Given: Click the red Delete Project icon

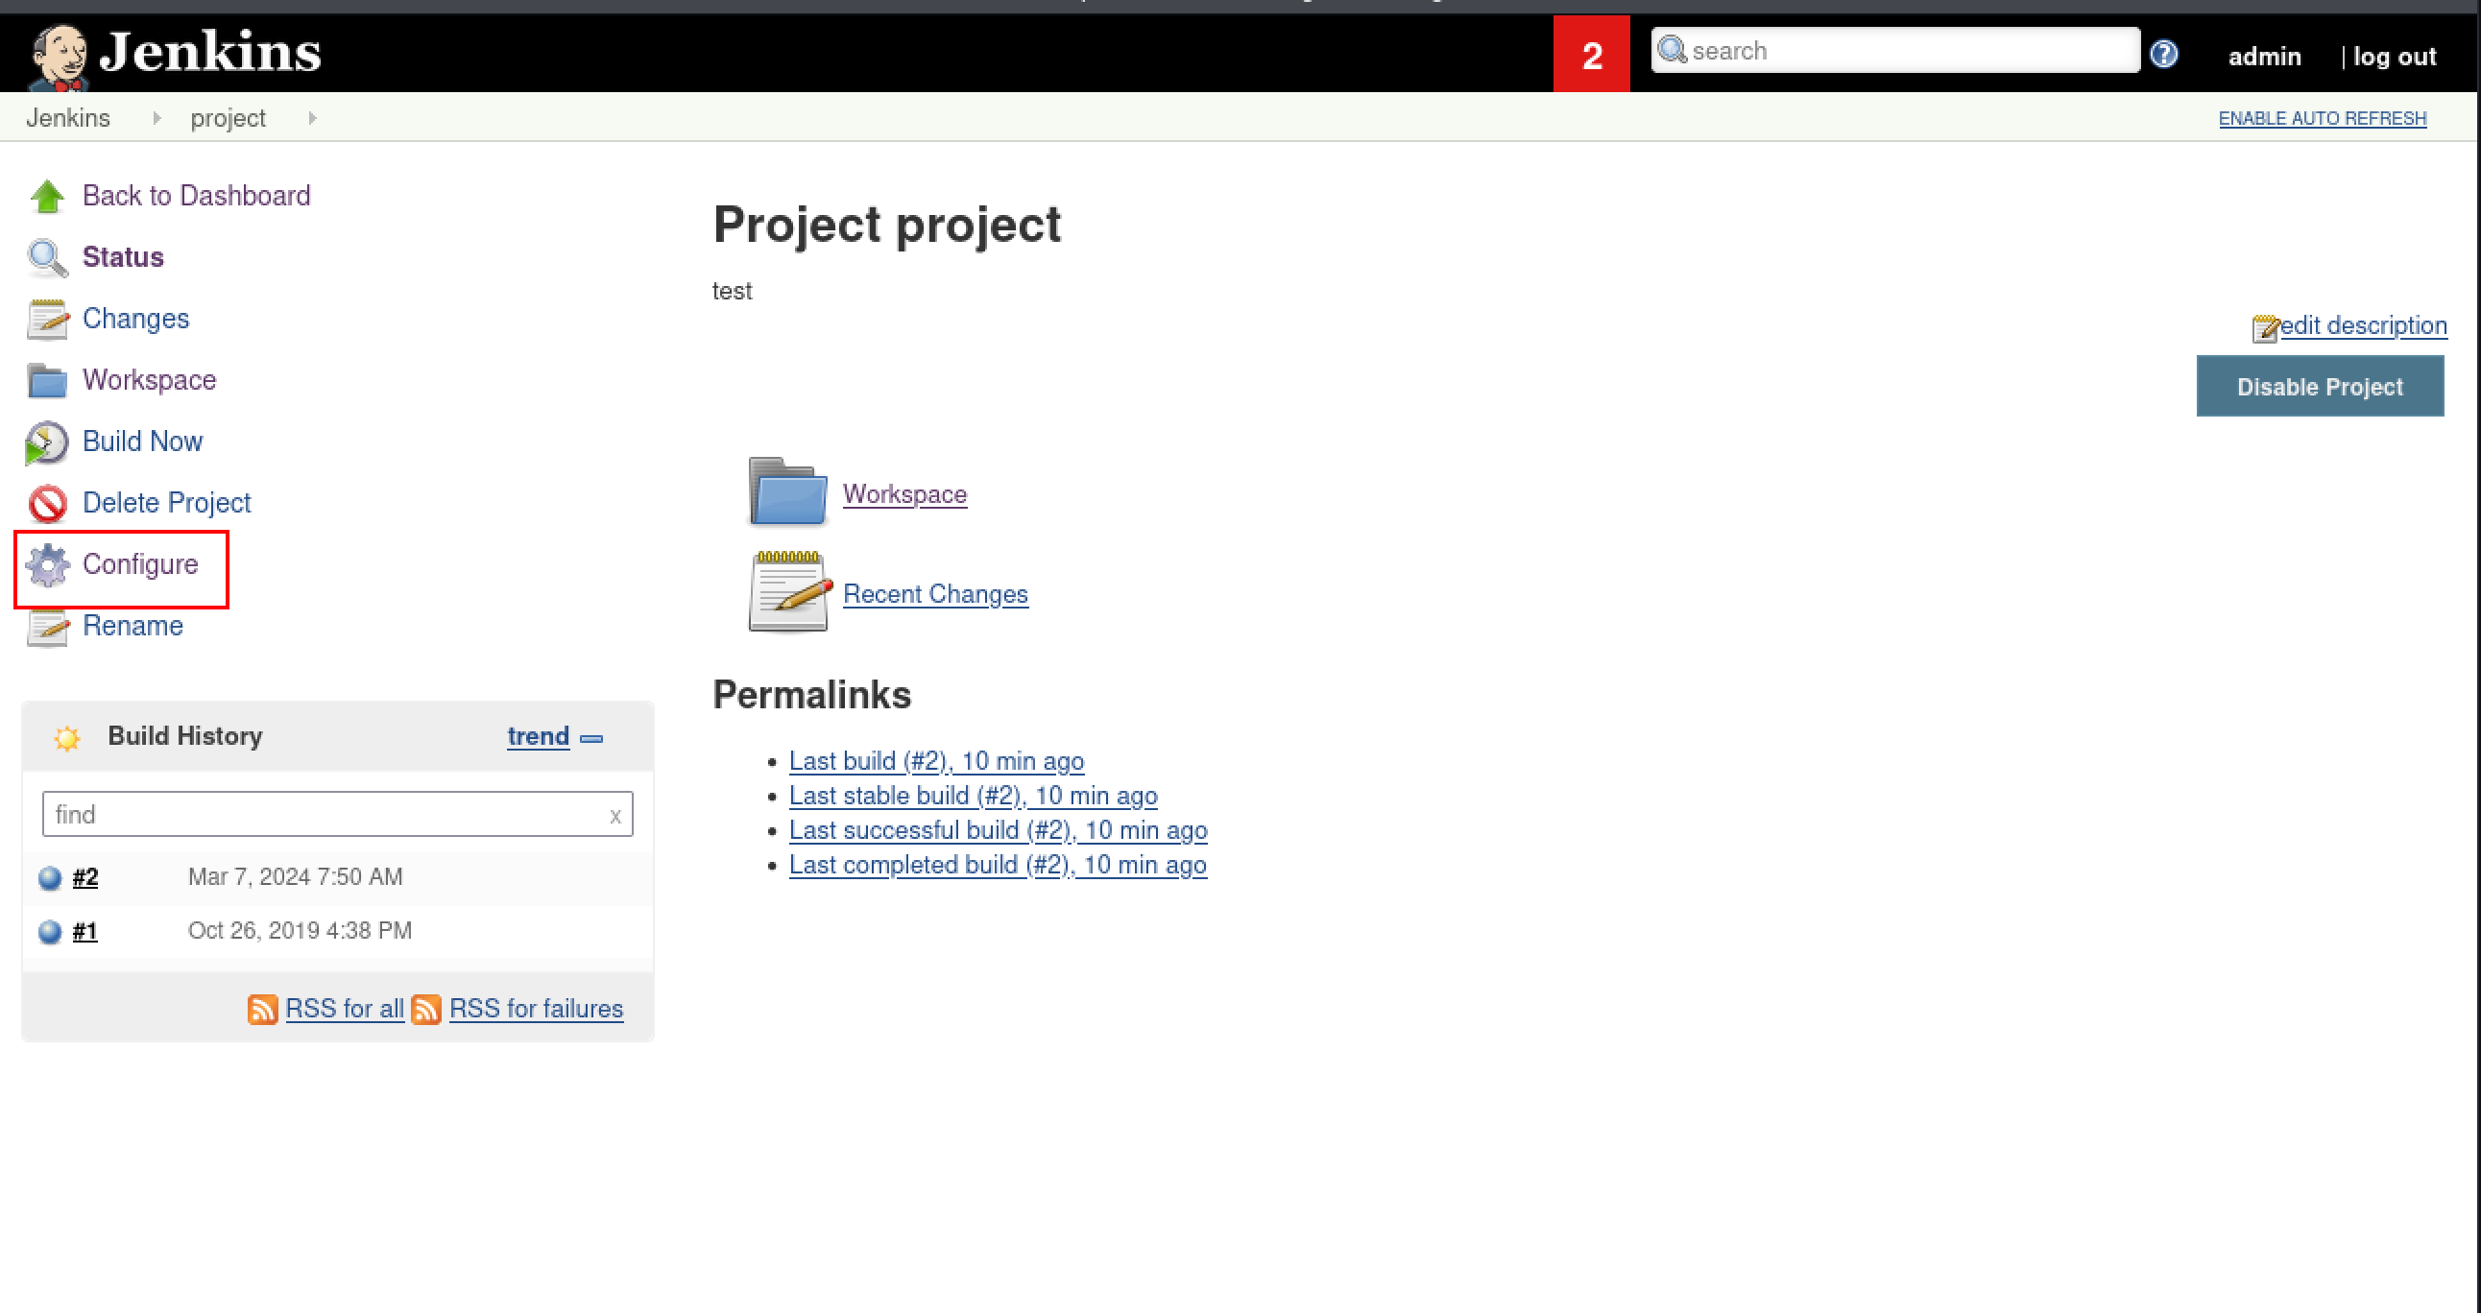Looking at the screenshot, I should point(46,504).
